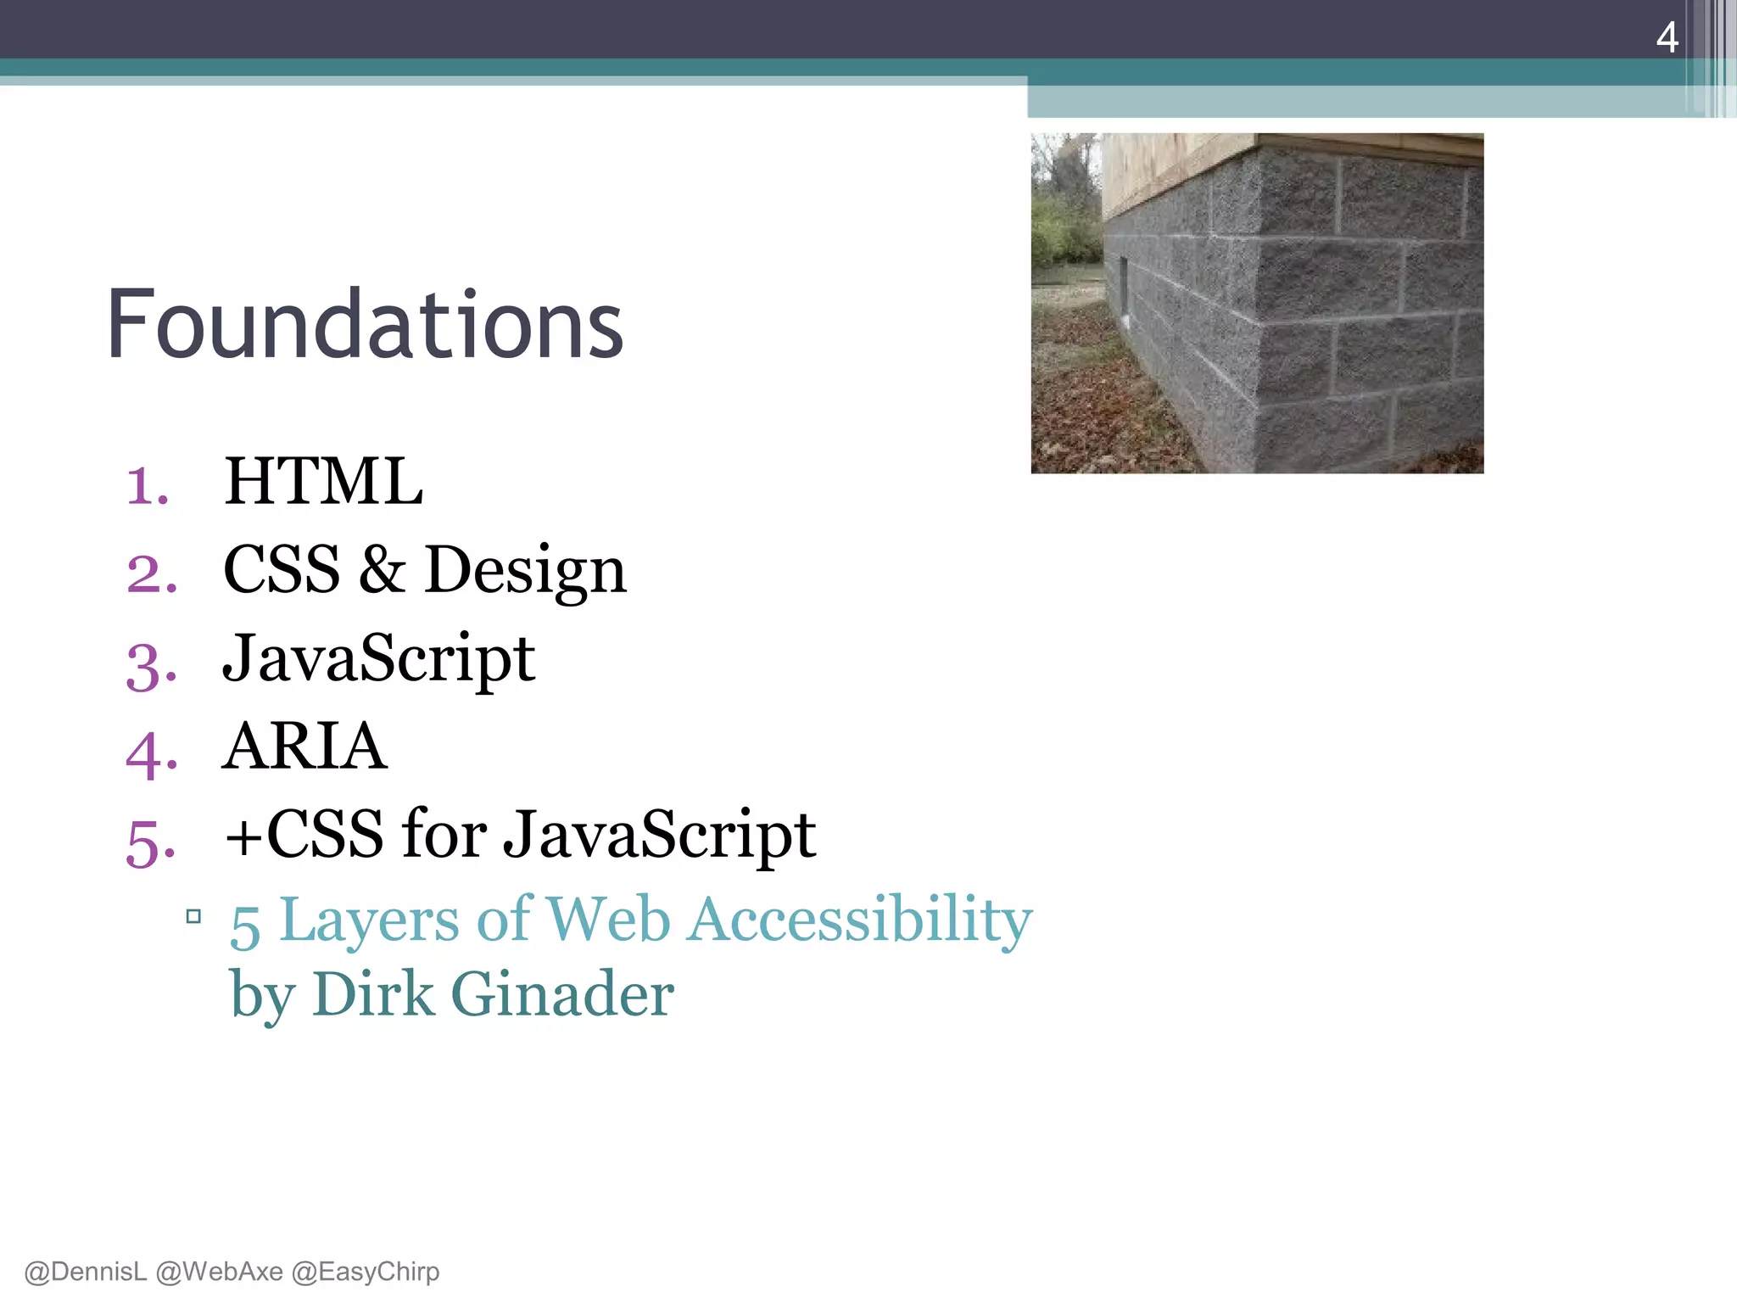Viewport: 1737px width, 1303px height.
Task: Click list item 'HTML'
Action: [x=323, y=481]
